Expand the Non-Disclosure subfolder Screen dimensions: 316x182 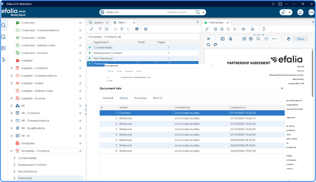(14, 171)
